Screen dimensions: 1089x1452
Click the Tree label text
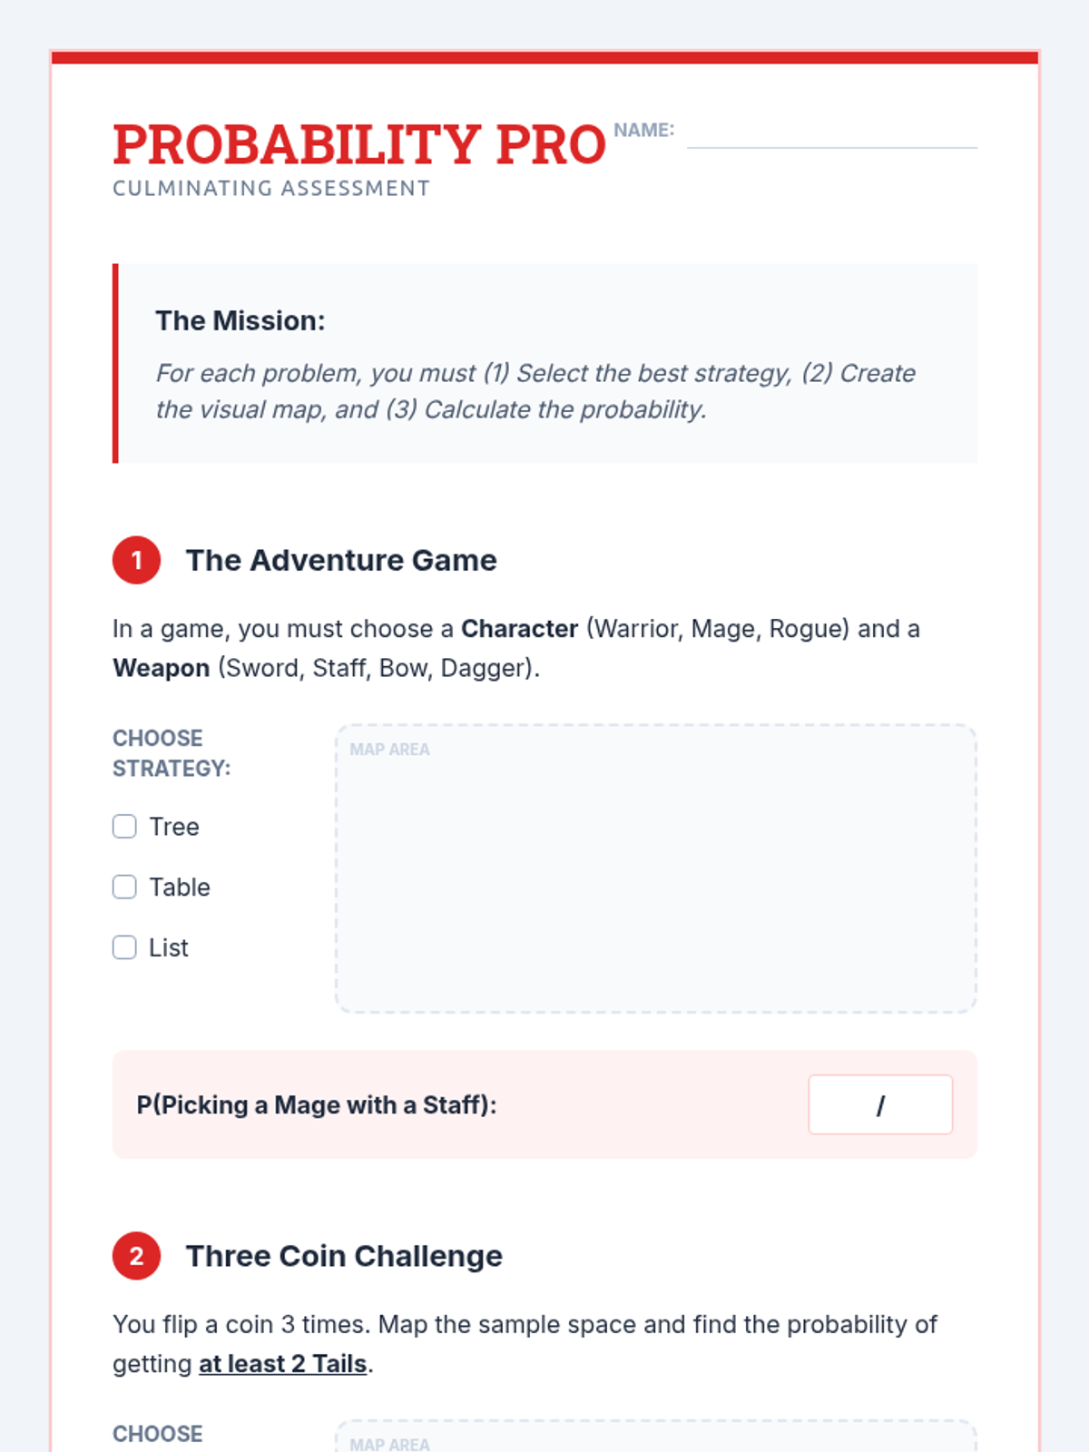(174, 827)
